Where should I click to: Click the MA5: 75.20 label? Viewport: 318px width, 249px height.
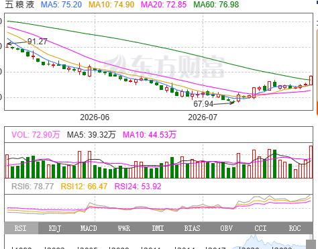62,5
